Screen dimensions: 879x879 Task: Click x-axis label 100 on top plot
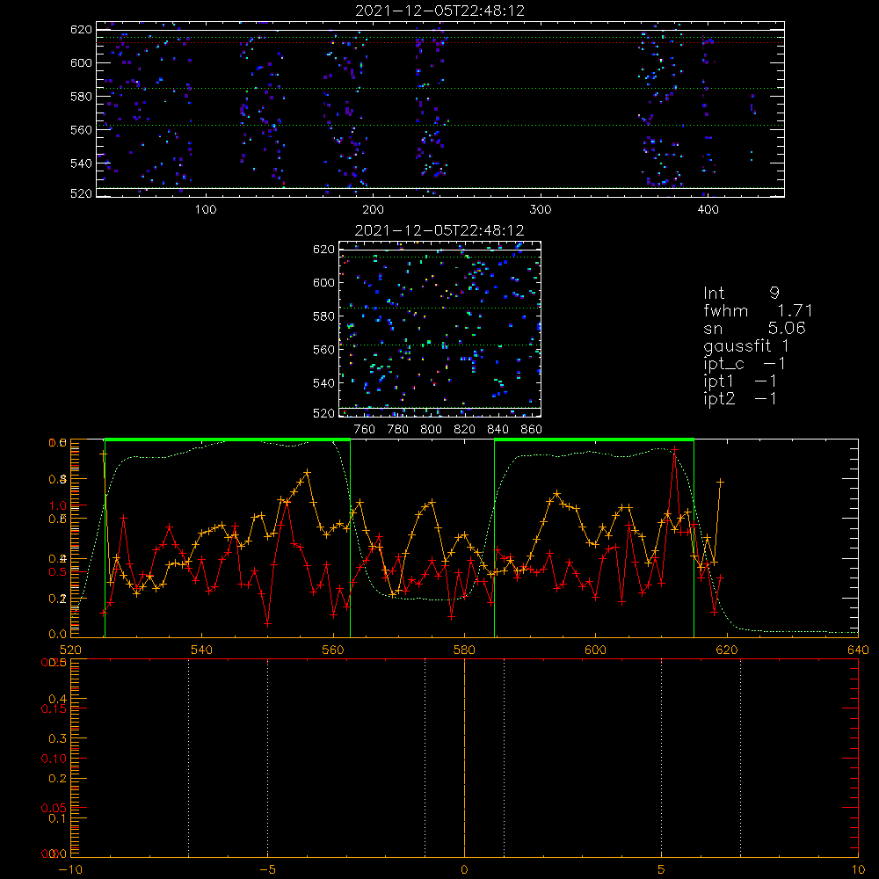[x=206, y=210]
